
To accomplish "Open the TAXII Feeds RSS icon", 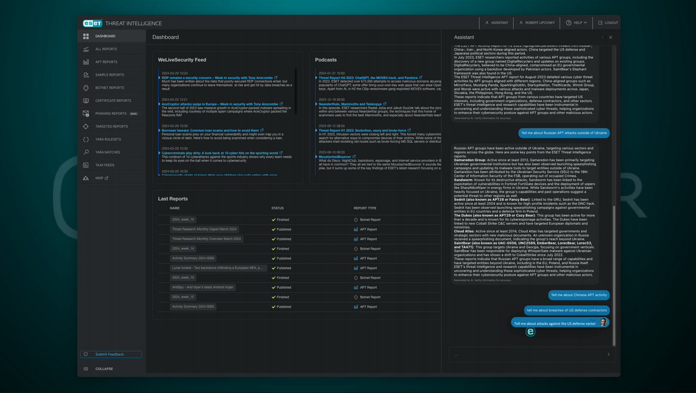I will click(86, 165).
